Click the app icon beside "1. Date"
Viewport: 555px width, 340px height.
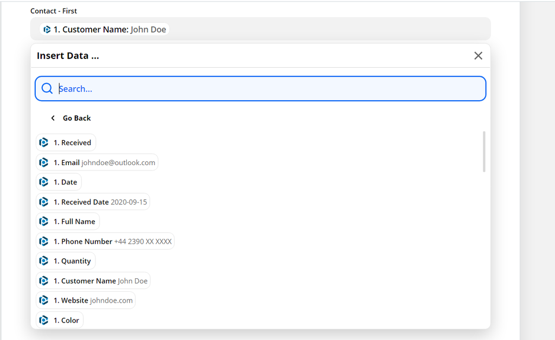[x=44, y=182]
